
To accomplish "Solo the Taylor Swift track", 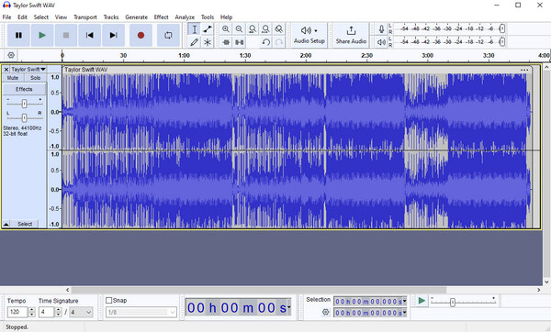I will [35, 78].
